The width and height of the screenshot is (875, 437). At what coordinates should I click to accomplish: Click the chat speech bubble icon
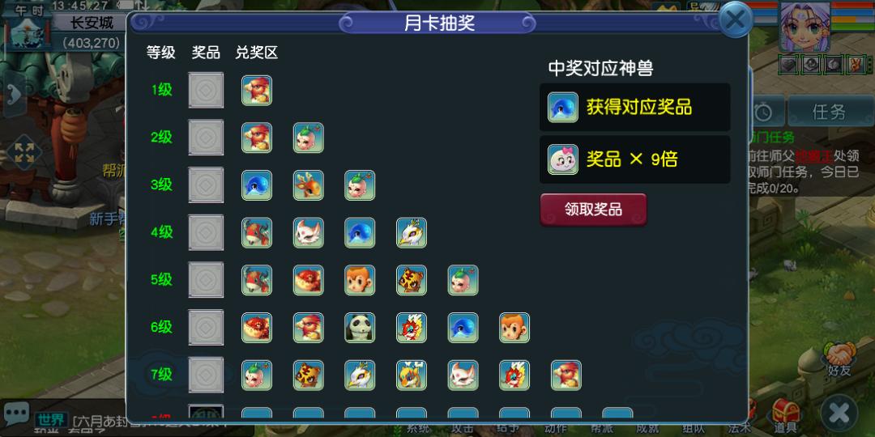[x=16, y=414]
